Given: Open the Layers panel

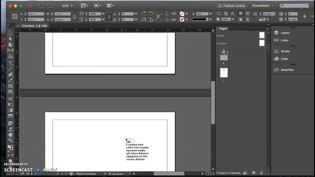Looking at the screenshot, I should (285, 33).
